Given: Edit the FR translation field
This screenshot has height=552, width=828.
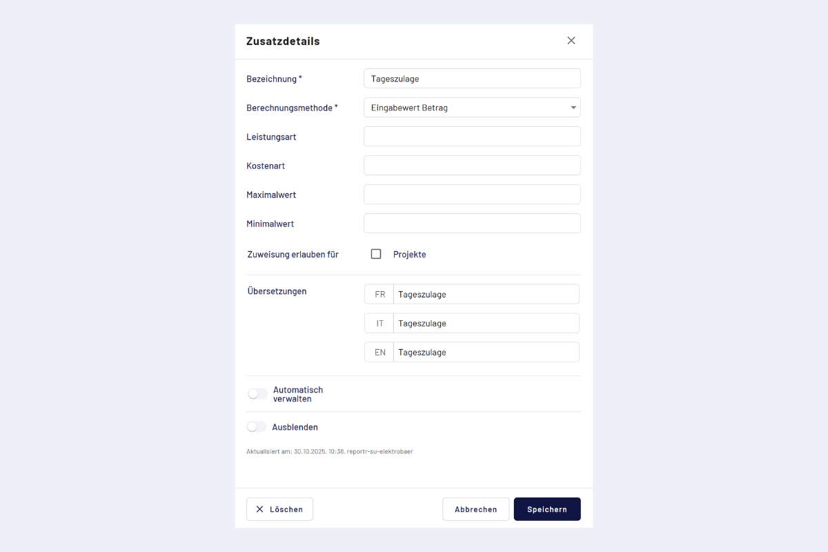Looking at the screenshot, I should (486, 295).
